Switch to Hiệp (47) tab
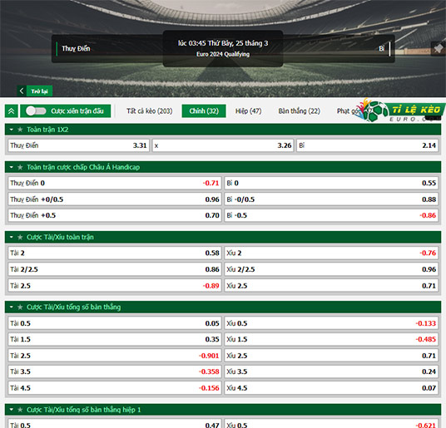 (x=248, y=111)
